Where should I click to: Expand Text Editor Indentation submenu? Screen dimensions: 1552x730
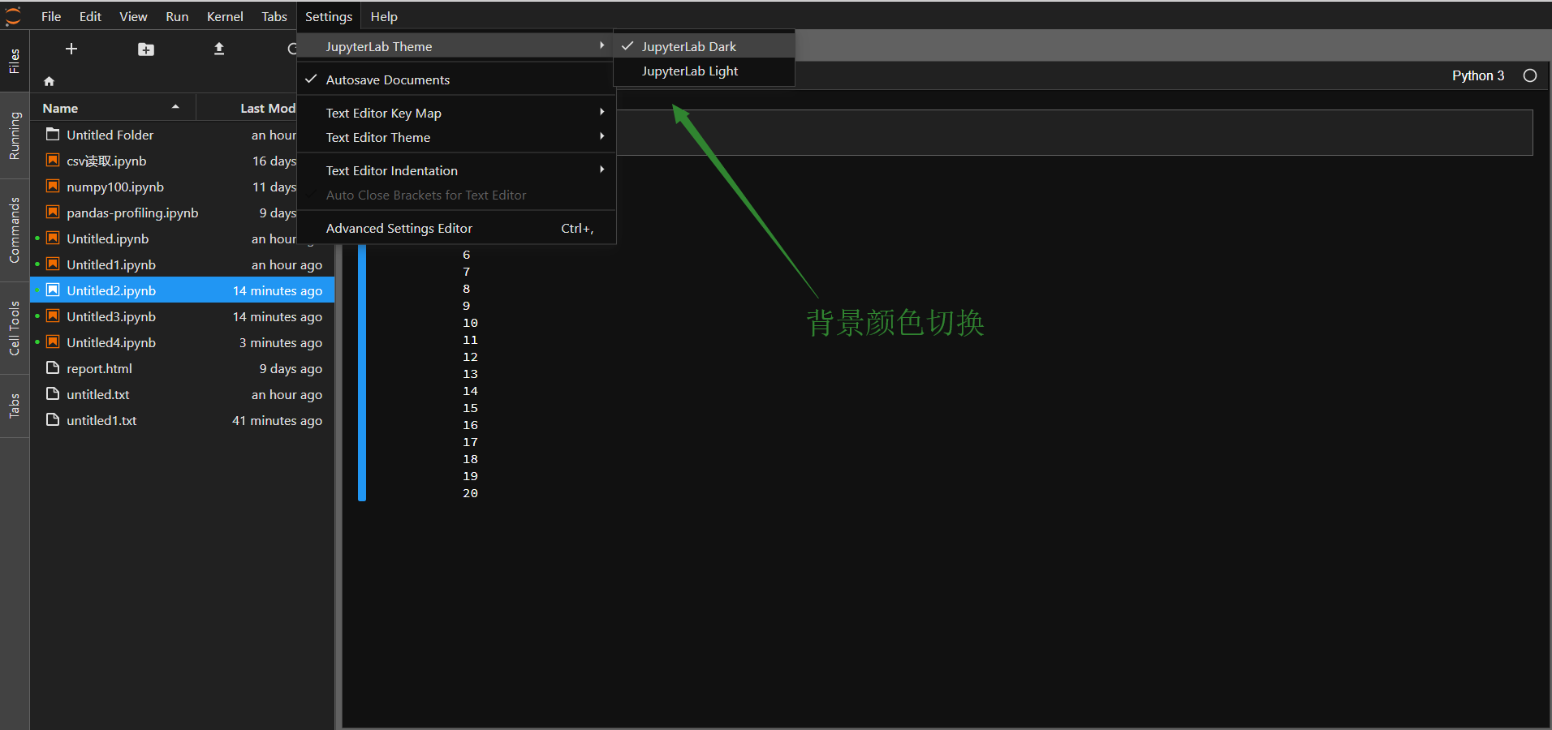click(x=456, y=170)
